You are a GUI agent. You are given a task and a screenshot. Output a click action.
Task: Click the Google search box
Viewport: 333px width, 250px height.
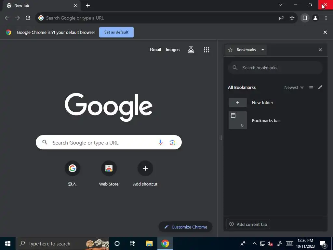109,142
